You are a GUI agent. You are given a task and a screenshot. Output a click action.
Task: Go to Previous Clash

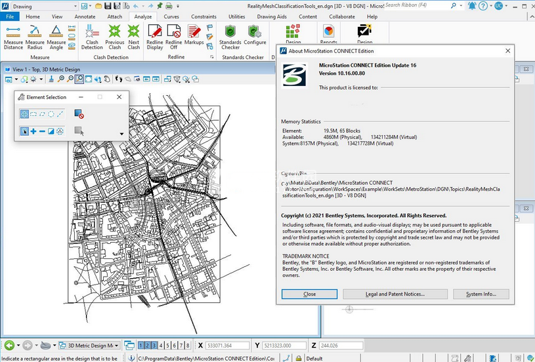(x=115, y=37)
